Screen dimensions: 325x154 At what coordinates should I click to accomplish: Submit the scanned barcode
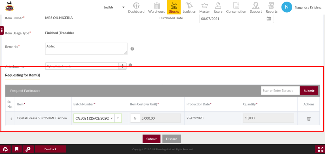pos(309,91)
